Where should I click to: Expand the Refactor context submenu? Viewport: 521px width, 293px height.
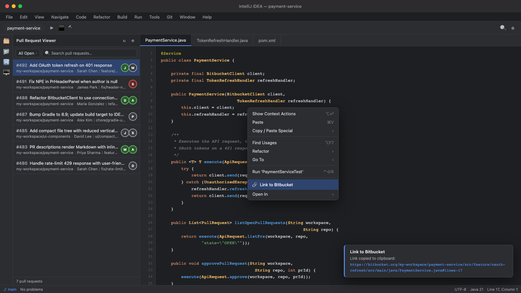coord(293,151)
